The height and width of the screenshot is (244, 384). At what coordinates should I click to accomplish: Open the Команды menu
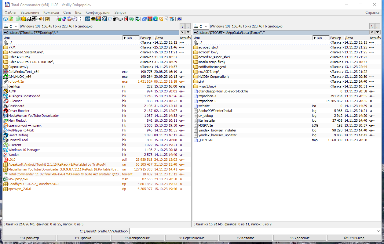51,13
